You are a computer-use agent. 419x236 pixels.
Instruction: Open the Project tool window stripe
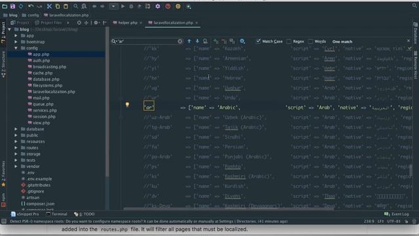pos(3,32)
